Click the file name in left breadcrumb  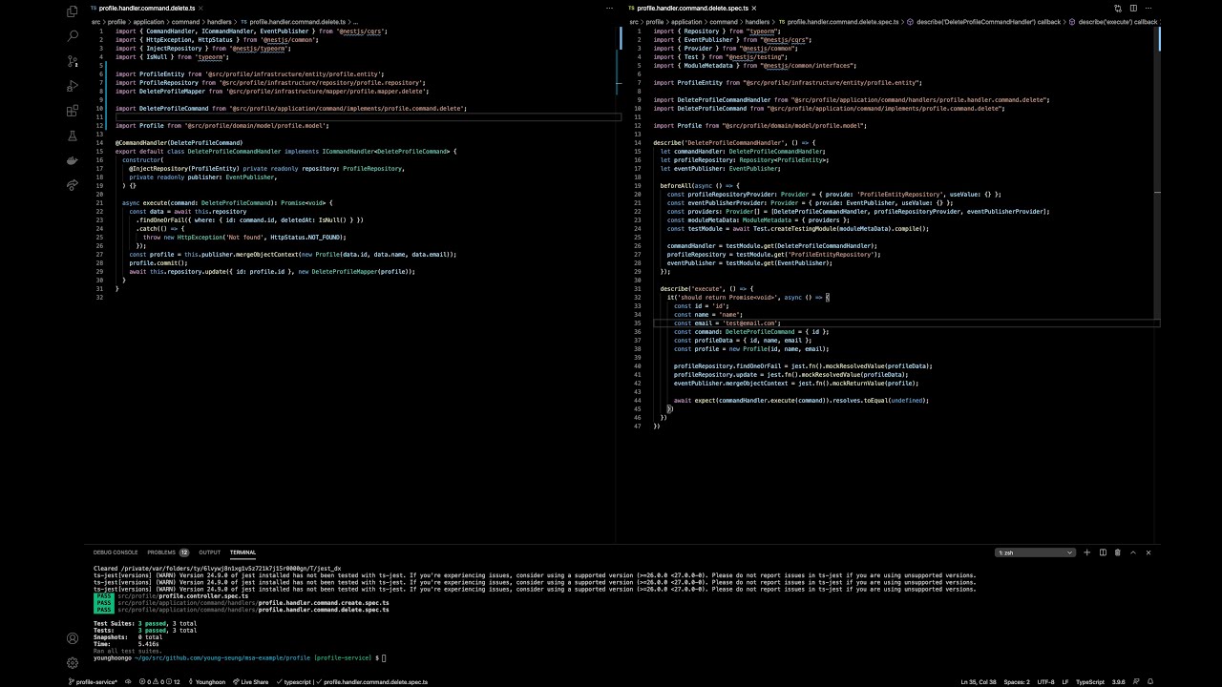(297, 21)
